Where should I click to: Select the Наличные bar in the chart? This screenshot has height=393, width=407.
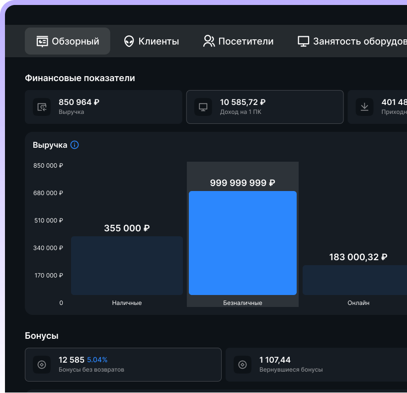127,266
